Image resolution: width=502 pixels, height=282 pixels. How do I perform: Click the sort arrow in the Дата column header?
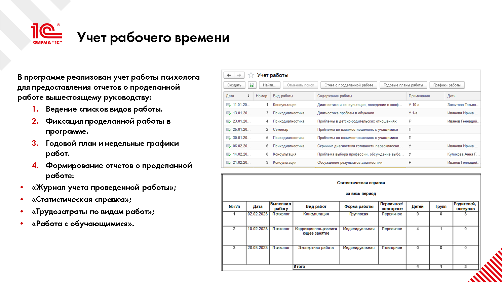248,96
